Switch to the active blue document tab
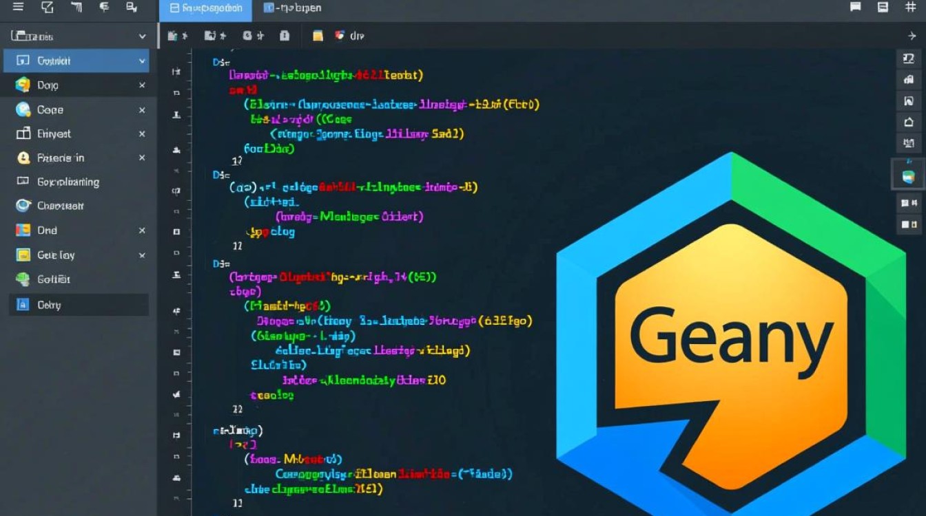926x516 pixels. [206, 9]
